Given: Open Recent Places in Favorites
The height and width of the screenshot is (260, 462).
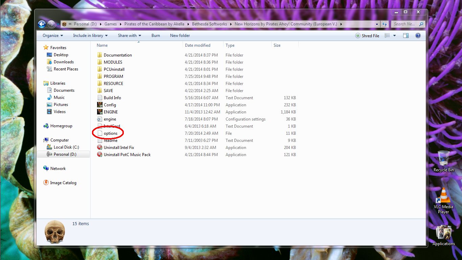Looking at the screenshot, I should coord(66,69).
